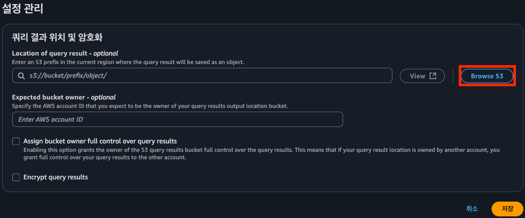Image resolution: width=525 pixels, height=218 pixels.
Task: Click the Enter AWS account ID field
Action: click(x=178, y=120)
